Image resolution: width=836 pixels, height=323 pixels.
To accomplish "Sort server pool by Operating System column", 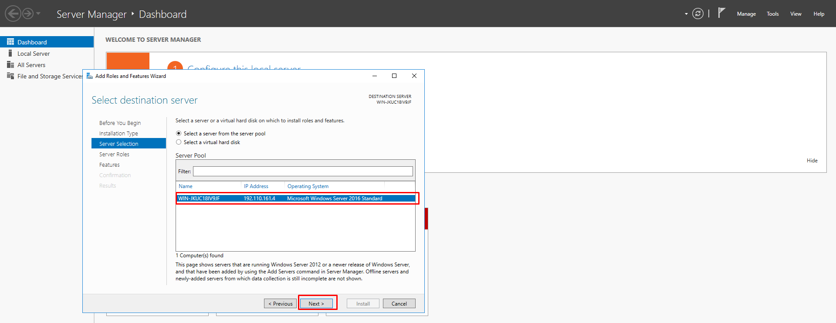I will (x=308, y=186).
